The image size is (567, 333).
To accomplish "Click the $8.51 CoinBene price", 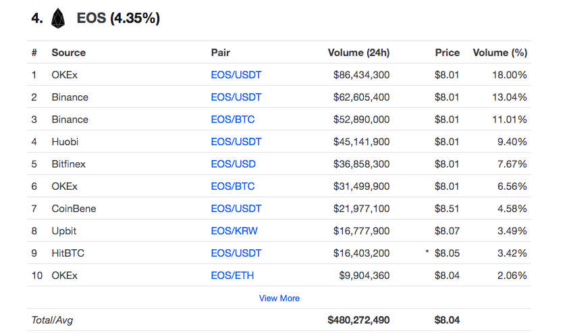I will [447, 209].
